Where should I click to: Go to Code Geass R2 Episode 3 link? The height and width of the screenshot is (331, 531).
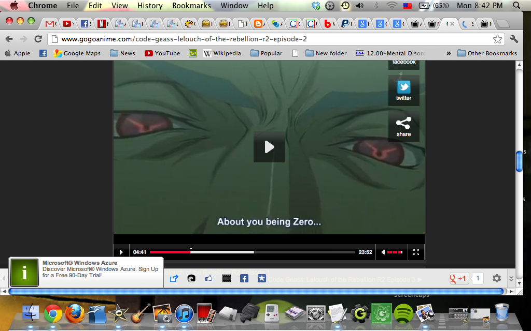[345, 280]
